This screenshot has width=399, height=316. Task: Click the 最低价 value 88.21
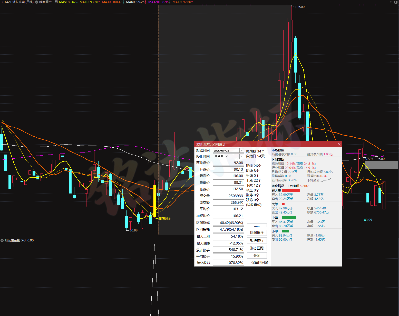[228, 182]
